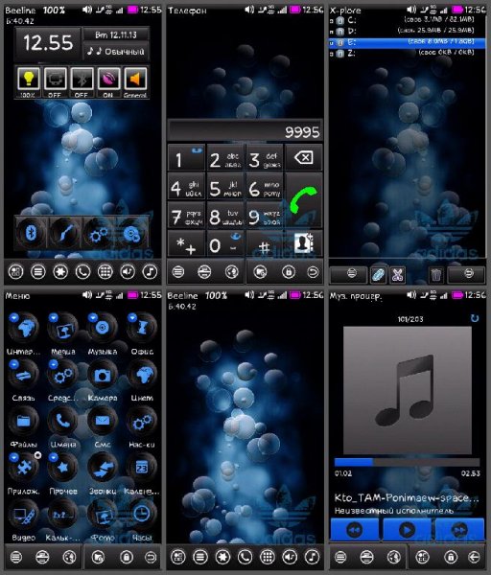Tap the music note icon on clock homescreen toolbar
The image size is (491, 575).
[x=150, y=272]
